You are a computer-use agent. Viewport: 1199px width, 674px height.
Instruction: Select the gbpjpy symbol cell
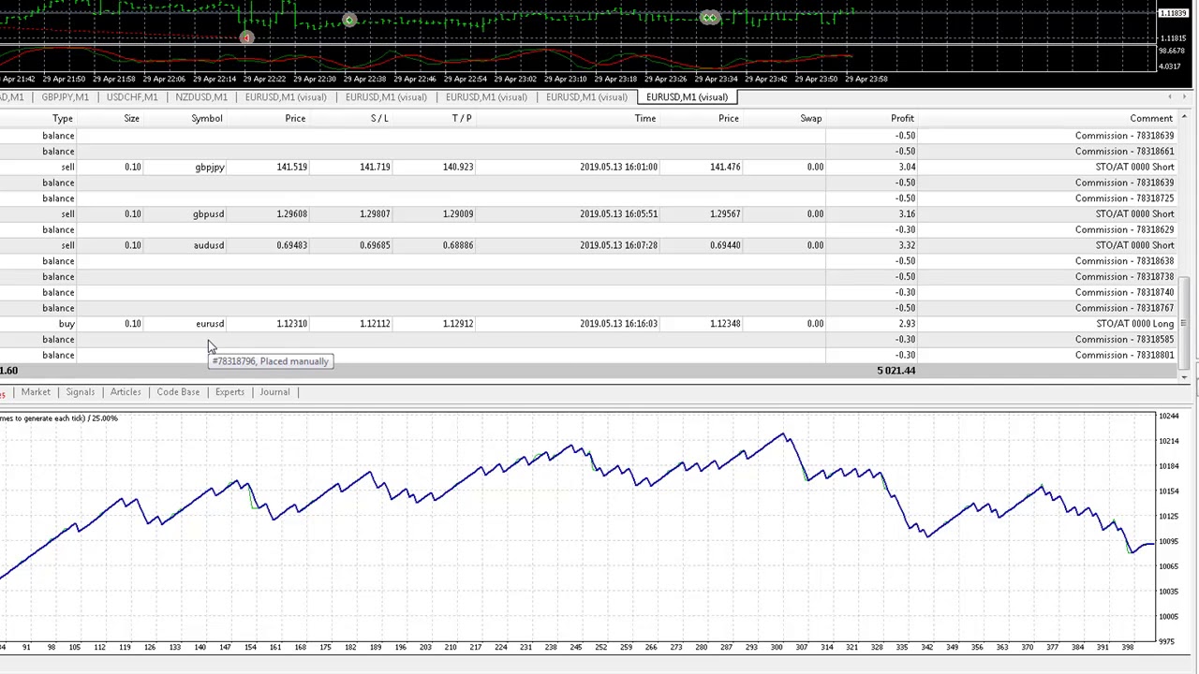[x=210, y=168]
